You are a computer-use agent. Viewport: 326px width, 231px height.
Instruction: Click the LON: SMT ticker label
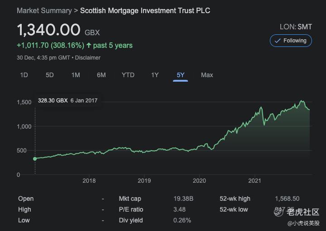(x=296, y=27)
